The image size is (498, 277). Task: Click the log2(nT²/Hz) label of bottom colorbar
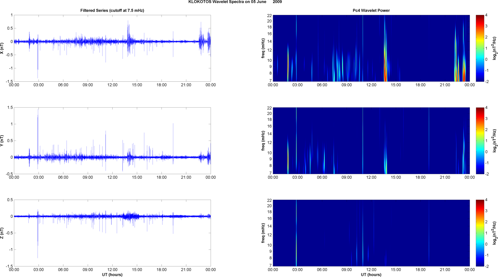[495, 233]
